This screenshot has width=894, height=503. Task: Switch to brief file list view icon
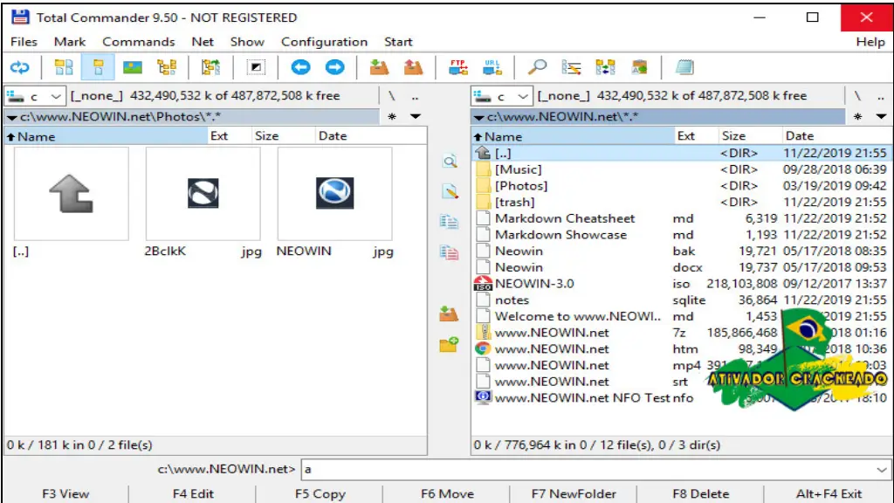point(63,67)
